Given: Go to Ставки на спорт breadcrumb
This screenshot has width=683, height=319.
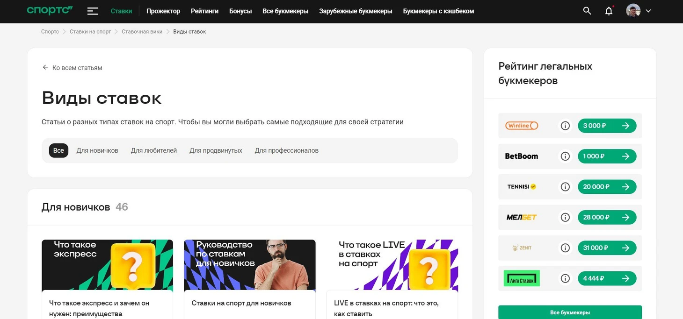Looking at the screenshot, I should coord(90,32).
